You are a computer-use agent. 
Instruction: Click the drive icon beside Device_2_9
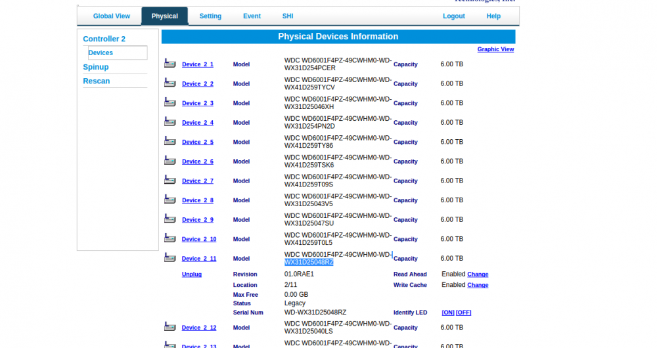click(x=170, y=218)
